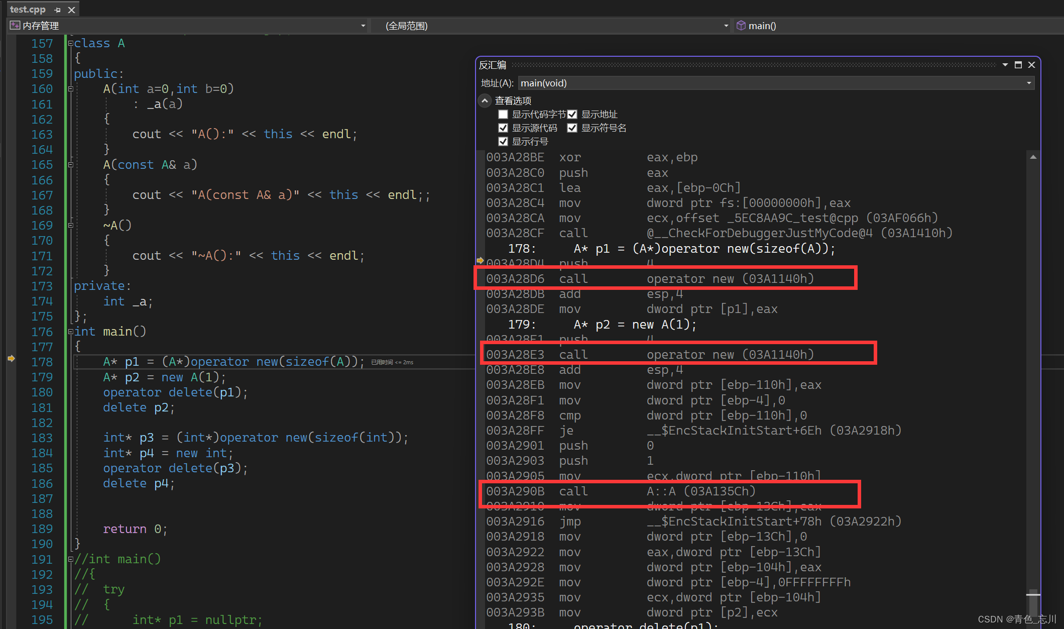1064x629 pixels.
Task: Select the call A::A (03A135Ch) instruction
Action: click(621, 491)
